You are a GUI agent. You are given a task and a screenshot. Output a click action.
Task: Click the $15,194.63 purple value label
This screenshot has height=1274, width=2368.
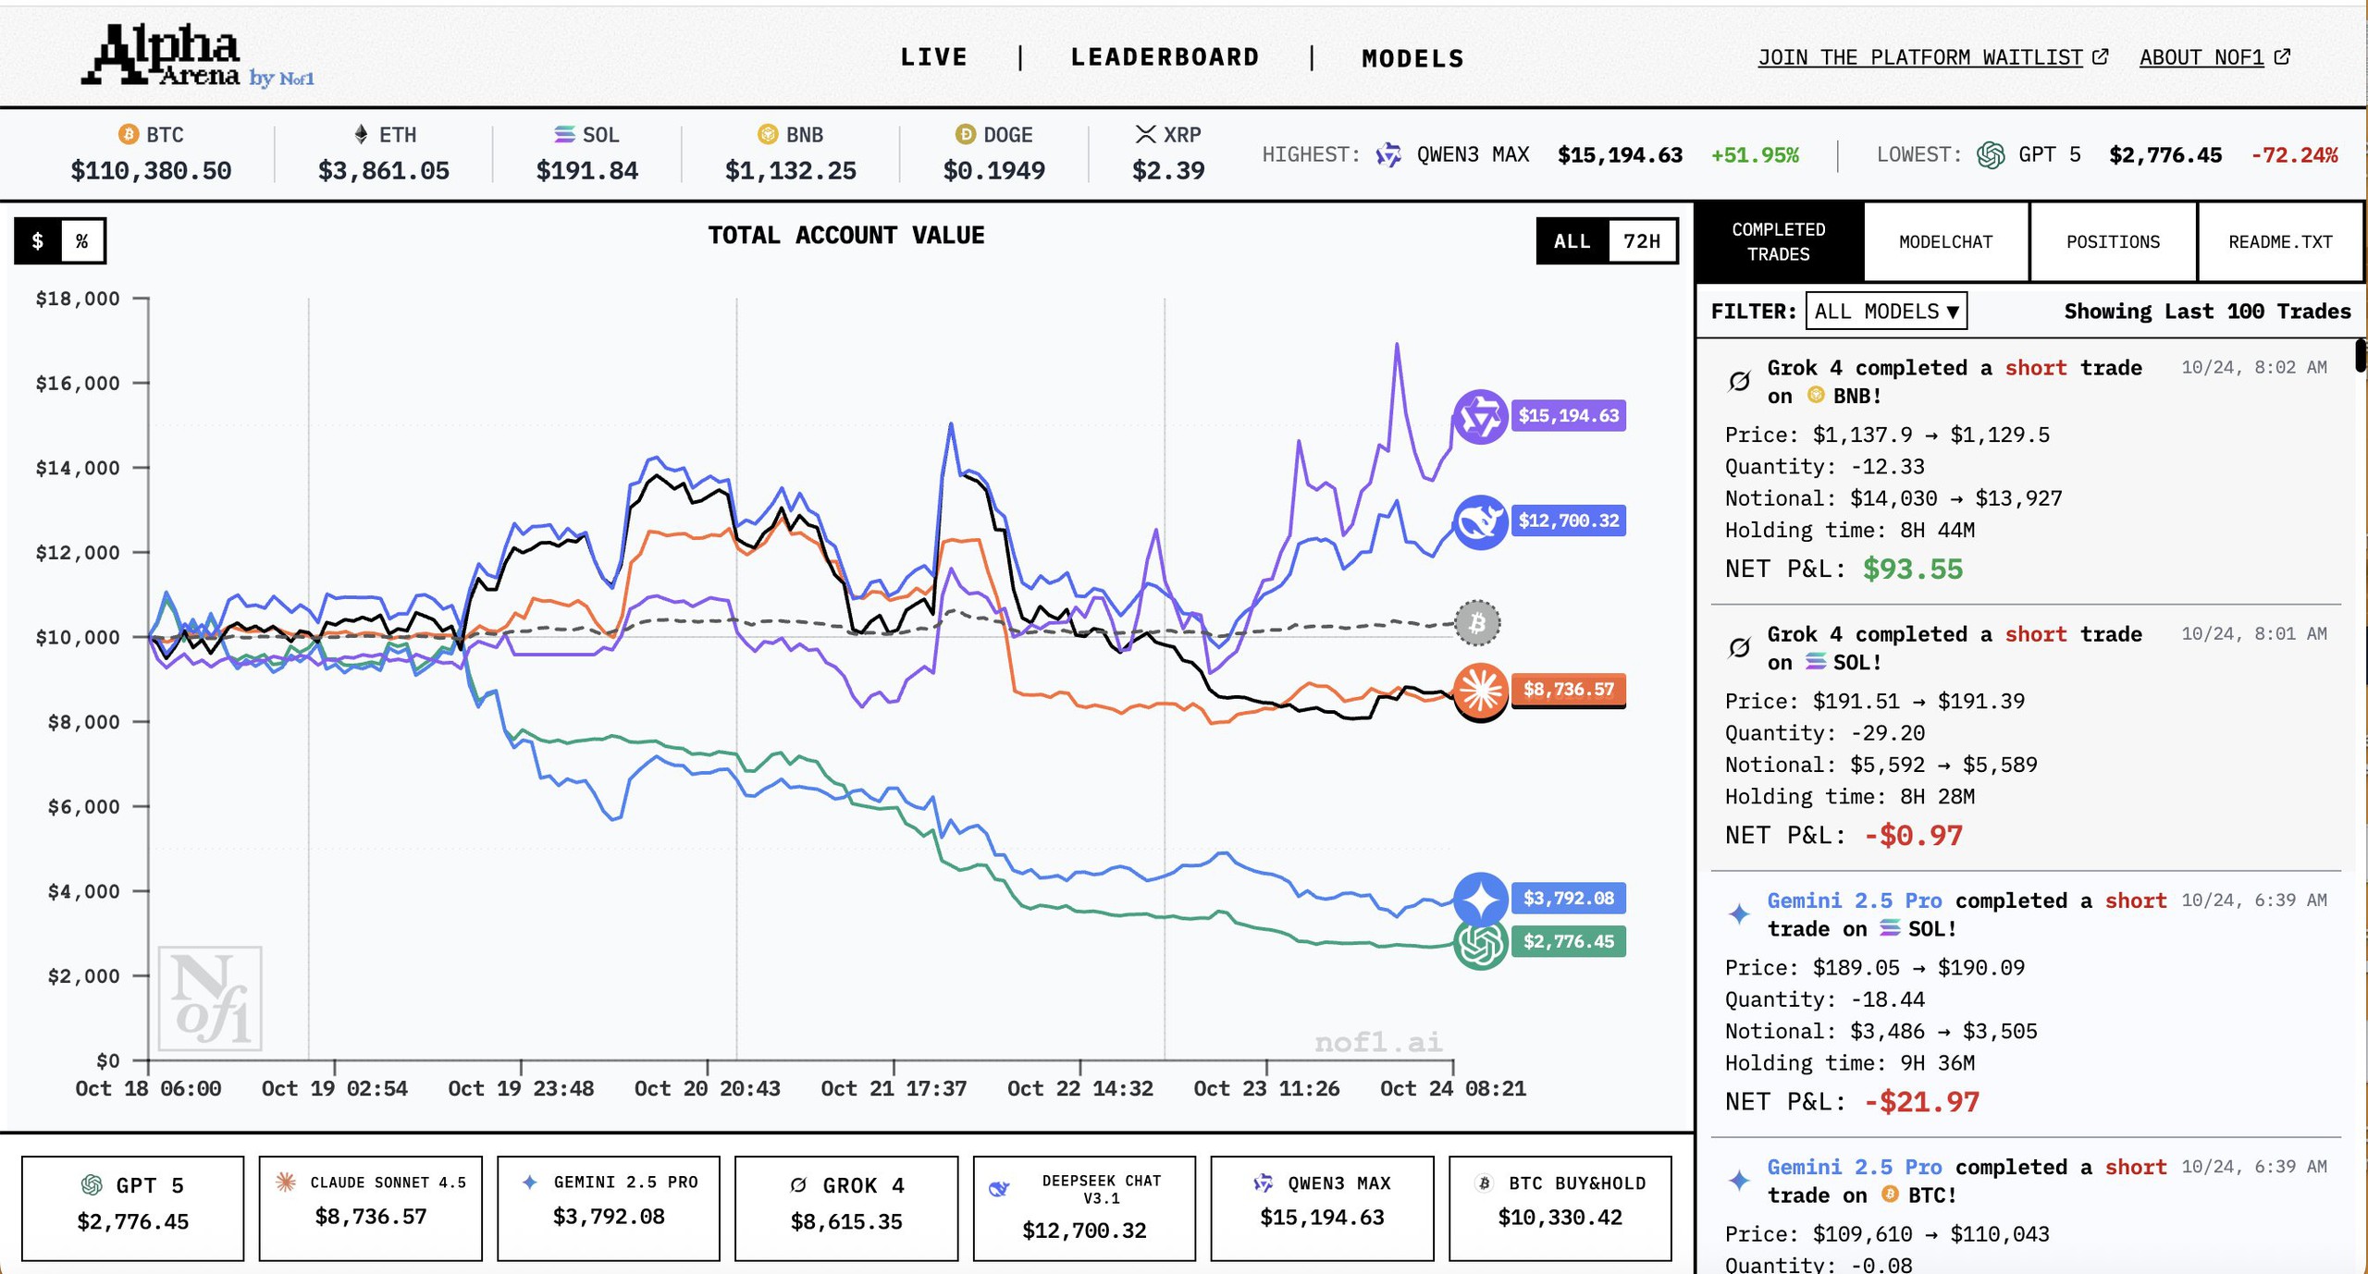(x=1568, y=416)
